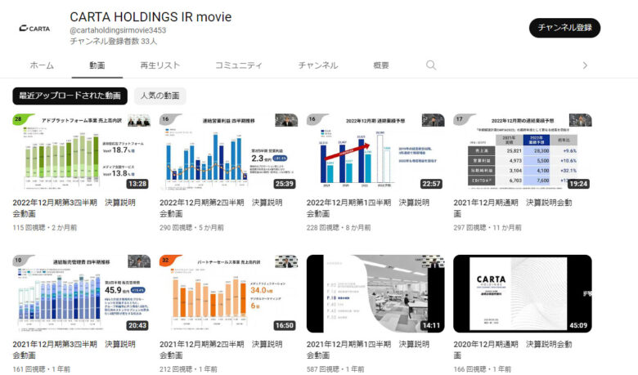Click the 587 回視聴・1 年前 metadata
The height and width of the screenshot is (375, 638).
point(335,369)
